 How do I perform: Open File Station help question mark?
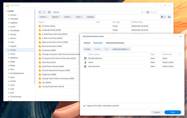click(x=156, y=5)
